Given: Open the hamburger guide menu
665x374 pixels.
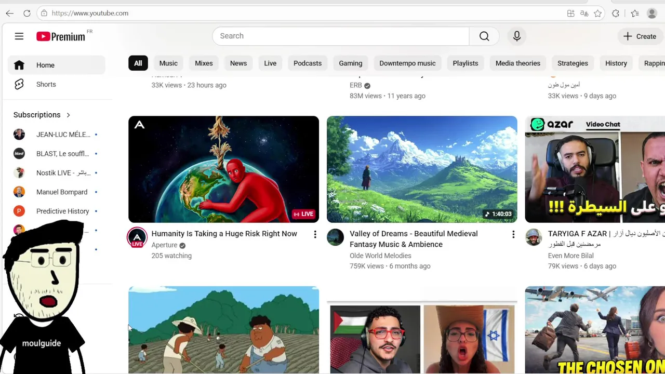Looking at the screenshot, I should pos(19,36).
